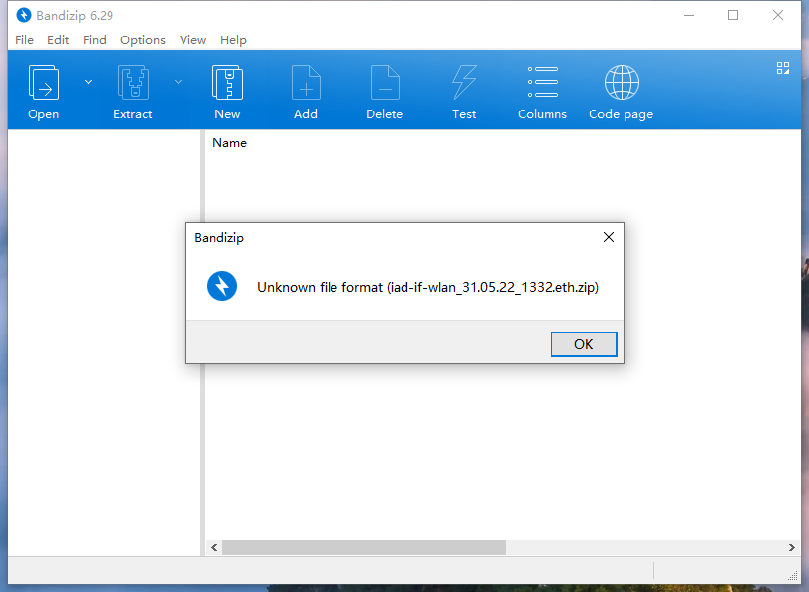Open the View menu
This screenshot has height=592, width=809.
pos(193,40)
